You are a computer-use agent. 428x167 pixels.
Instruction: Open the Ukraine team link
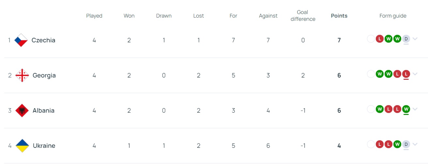click(x=44, y=146)
